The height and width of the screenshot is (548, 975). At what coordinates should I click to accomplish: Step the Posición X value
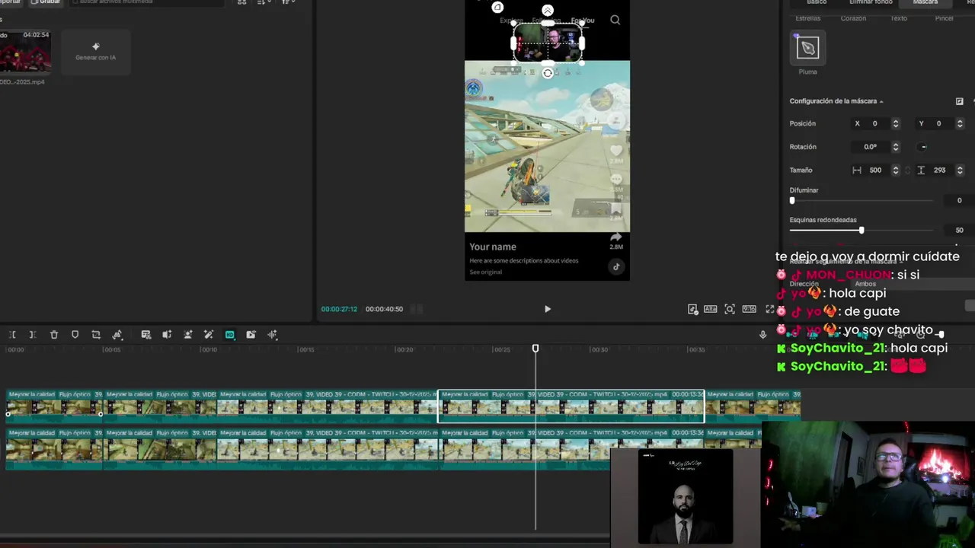(x=896, y=123)
